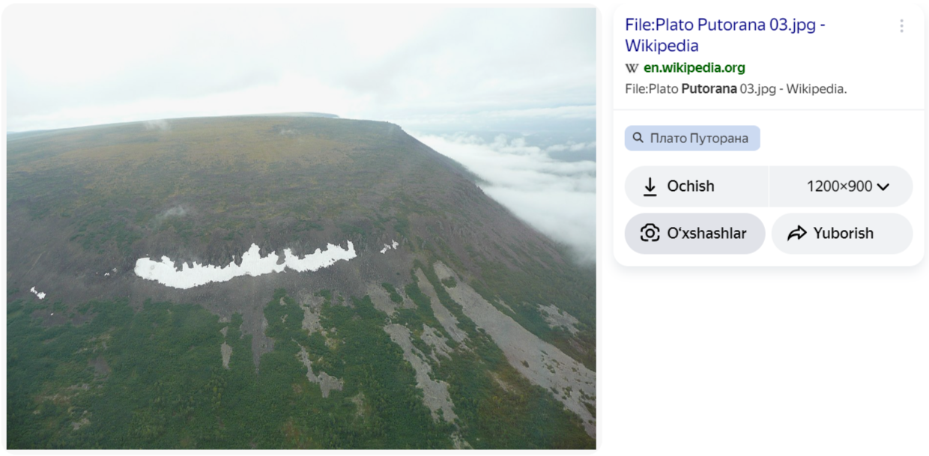Image resolution: width=929 pixels, height=456 pixels.
Task: Open the three-dot more options menu
Action: (x=901, y=26)
